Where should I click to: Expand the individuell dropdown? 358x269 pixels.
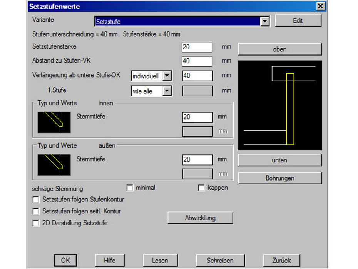coord(167,76)
